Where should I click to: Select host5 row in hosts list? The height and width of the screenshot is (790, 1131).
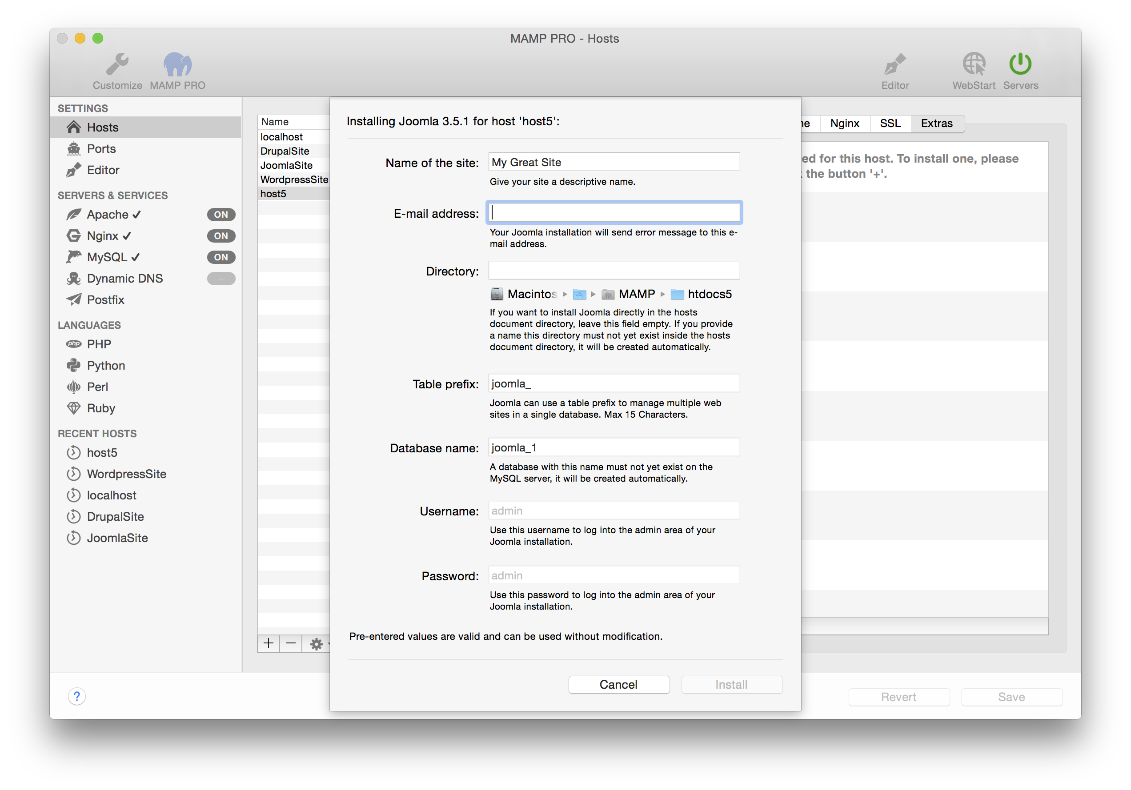click(x=293, y=194)
